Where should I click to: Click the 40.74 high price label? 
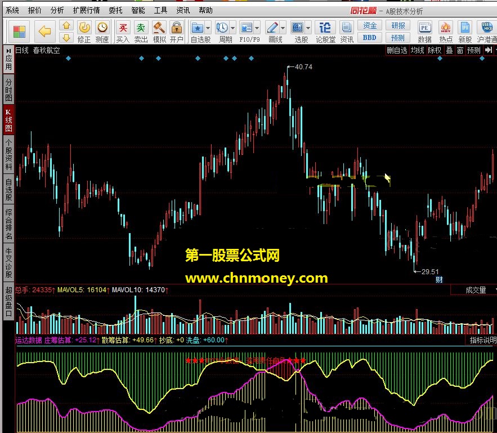click(303, 67)
